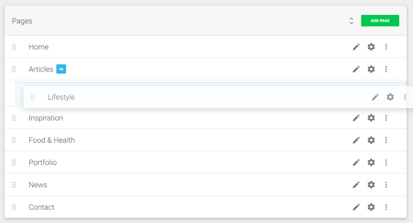Image resolution: width=413 pixels, height=223 pixels.
Task: Collapse the Articles subpages with blue minus
Action: click(x=61, y=69)
